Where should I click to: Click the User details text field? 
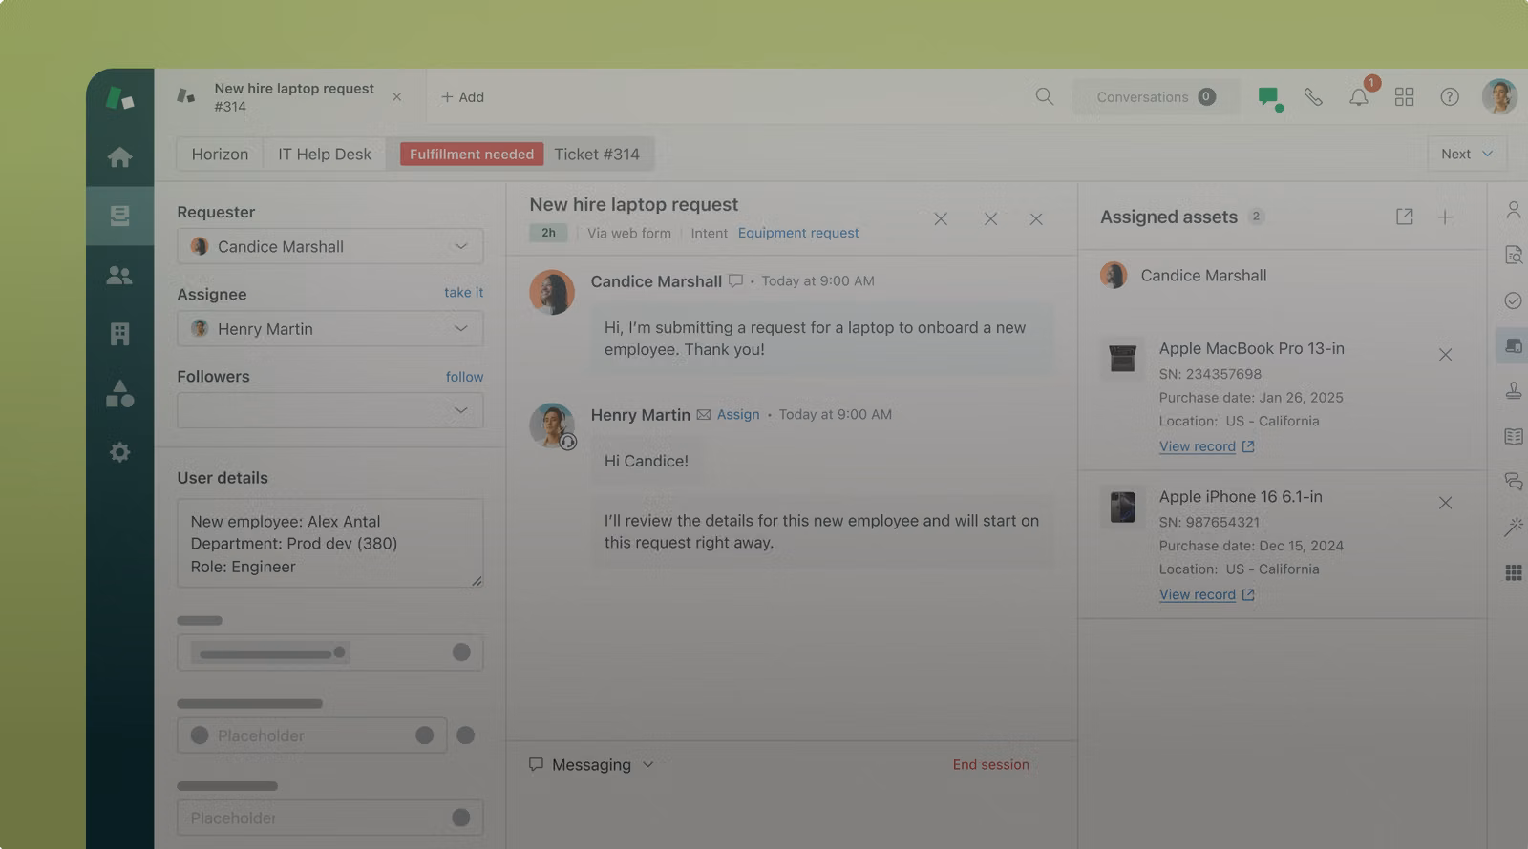pyautogui.click(x=329, y=543)
